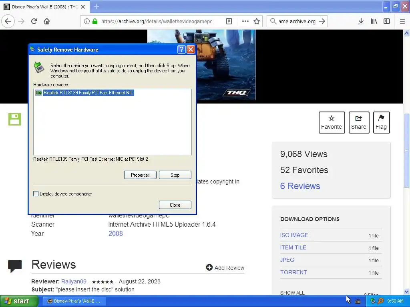The height and width of the screenshot is (307, 410).
Task: Click the orange magnifier tray icon
Action: (x=380, y=301)
